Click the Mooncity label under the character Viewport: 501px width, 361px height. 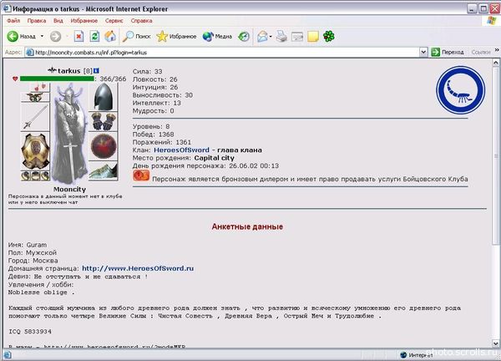click(x=69, y=190)
